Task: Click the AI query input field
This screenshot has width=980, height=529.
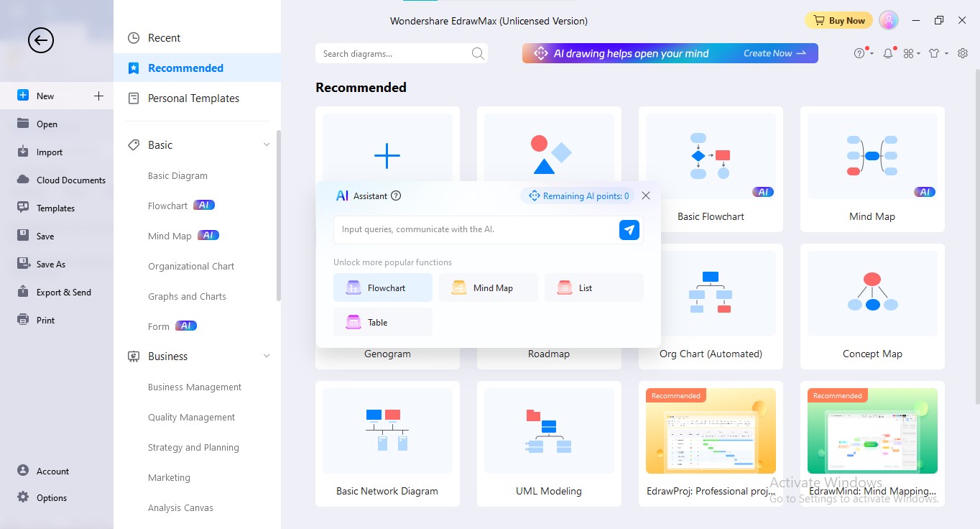Action: (476, 229)
